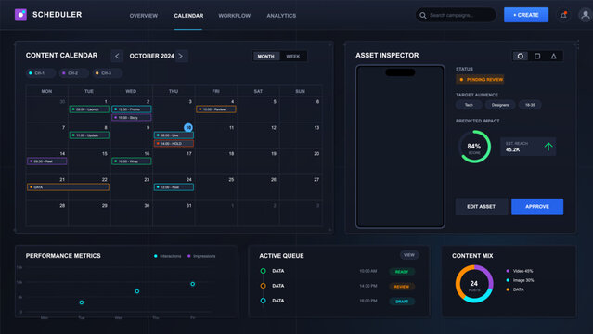Open the Post event on October 24

point(174,187)
